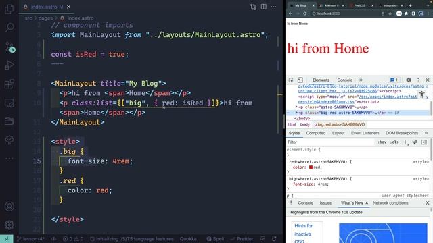This screenshot has height=243, width=433.
Task: Open the drawer Console tab
Action: (305, 203)
